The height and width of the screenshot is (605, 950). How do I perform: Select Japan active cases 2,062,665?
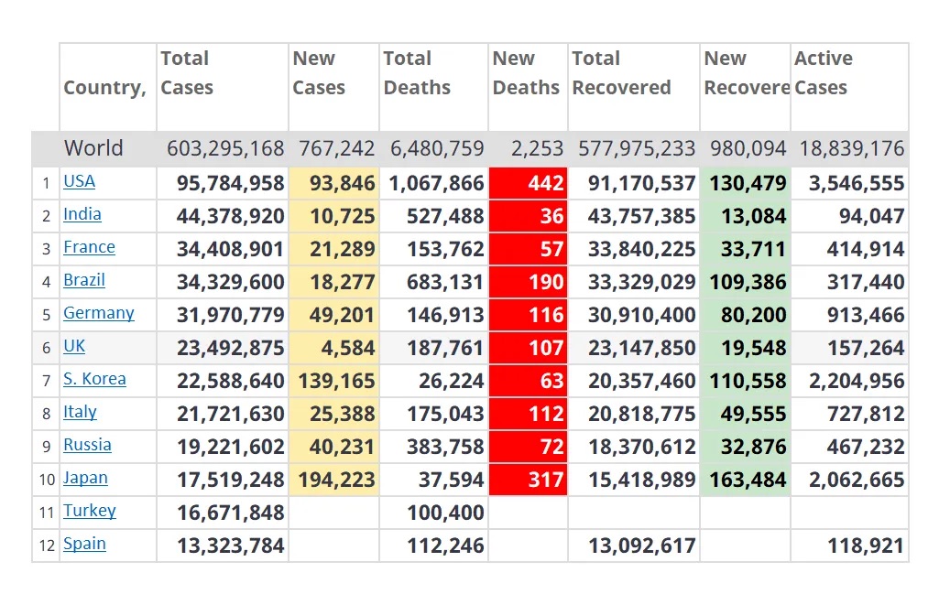point(857,481)
